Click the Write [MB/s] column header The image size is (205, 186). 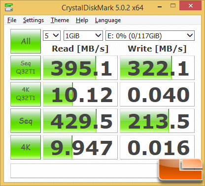157,49
